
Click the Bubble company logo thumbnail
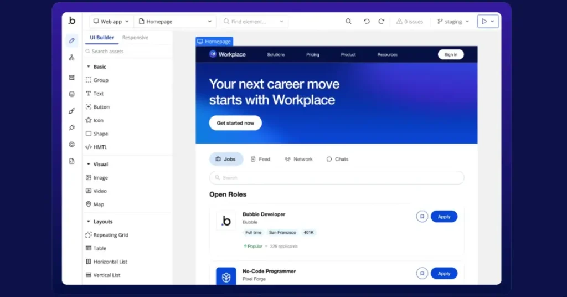point(226,221)
